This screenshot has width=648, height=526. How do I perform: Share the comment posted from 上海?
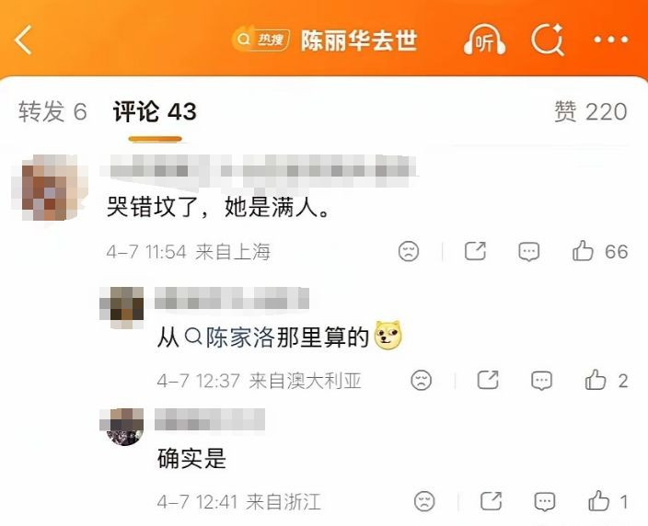[475, 251]
